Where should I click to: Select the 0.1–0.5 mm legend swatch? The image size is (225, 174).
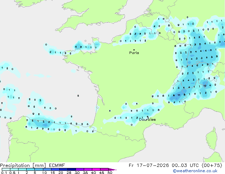tap(6, 169)
